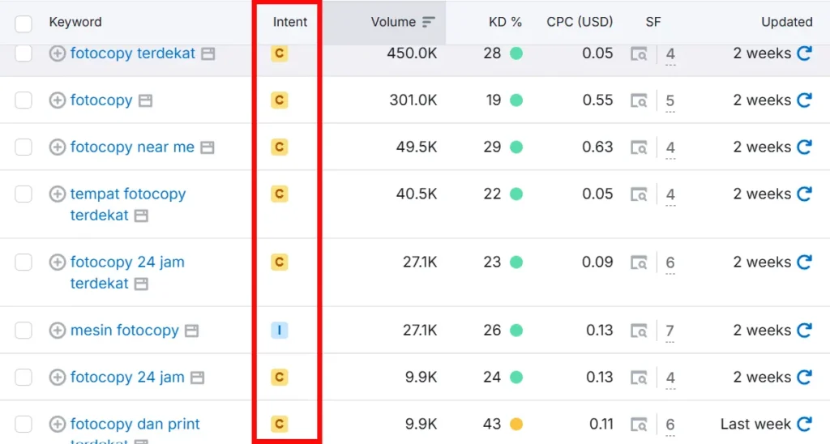Add fotocopy dan print via plus icon

coord(58,424)
